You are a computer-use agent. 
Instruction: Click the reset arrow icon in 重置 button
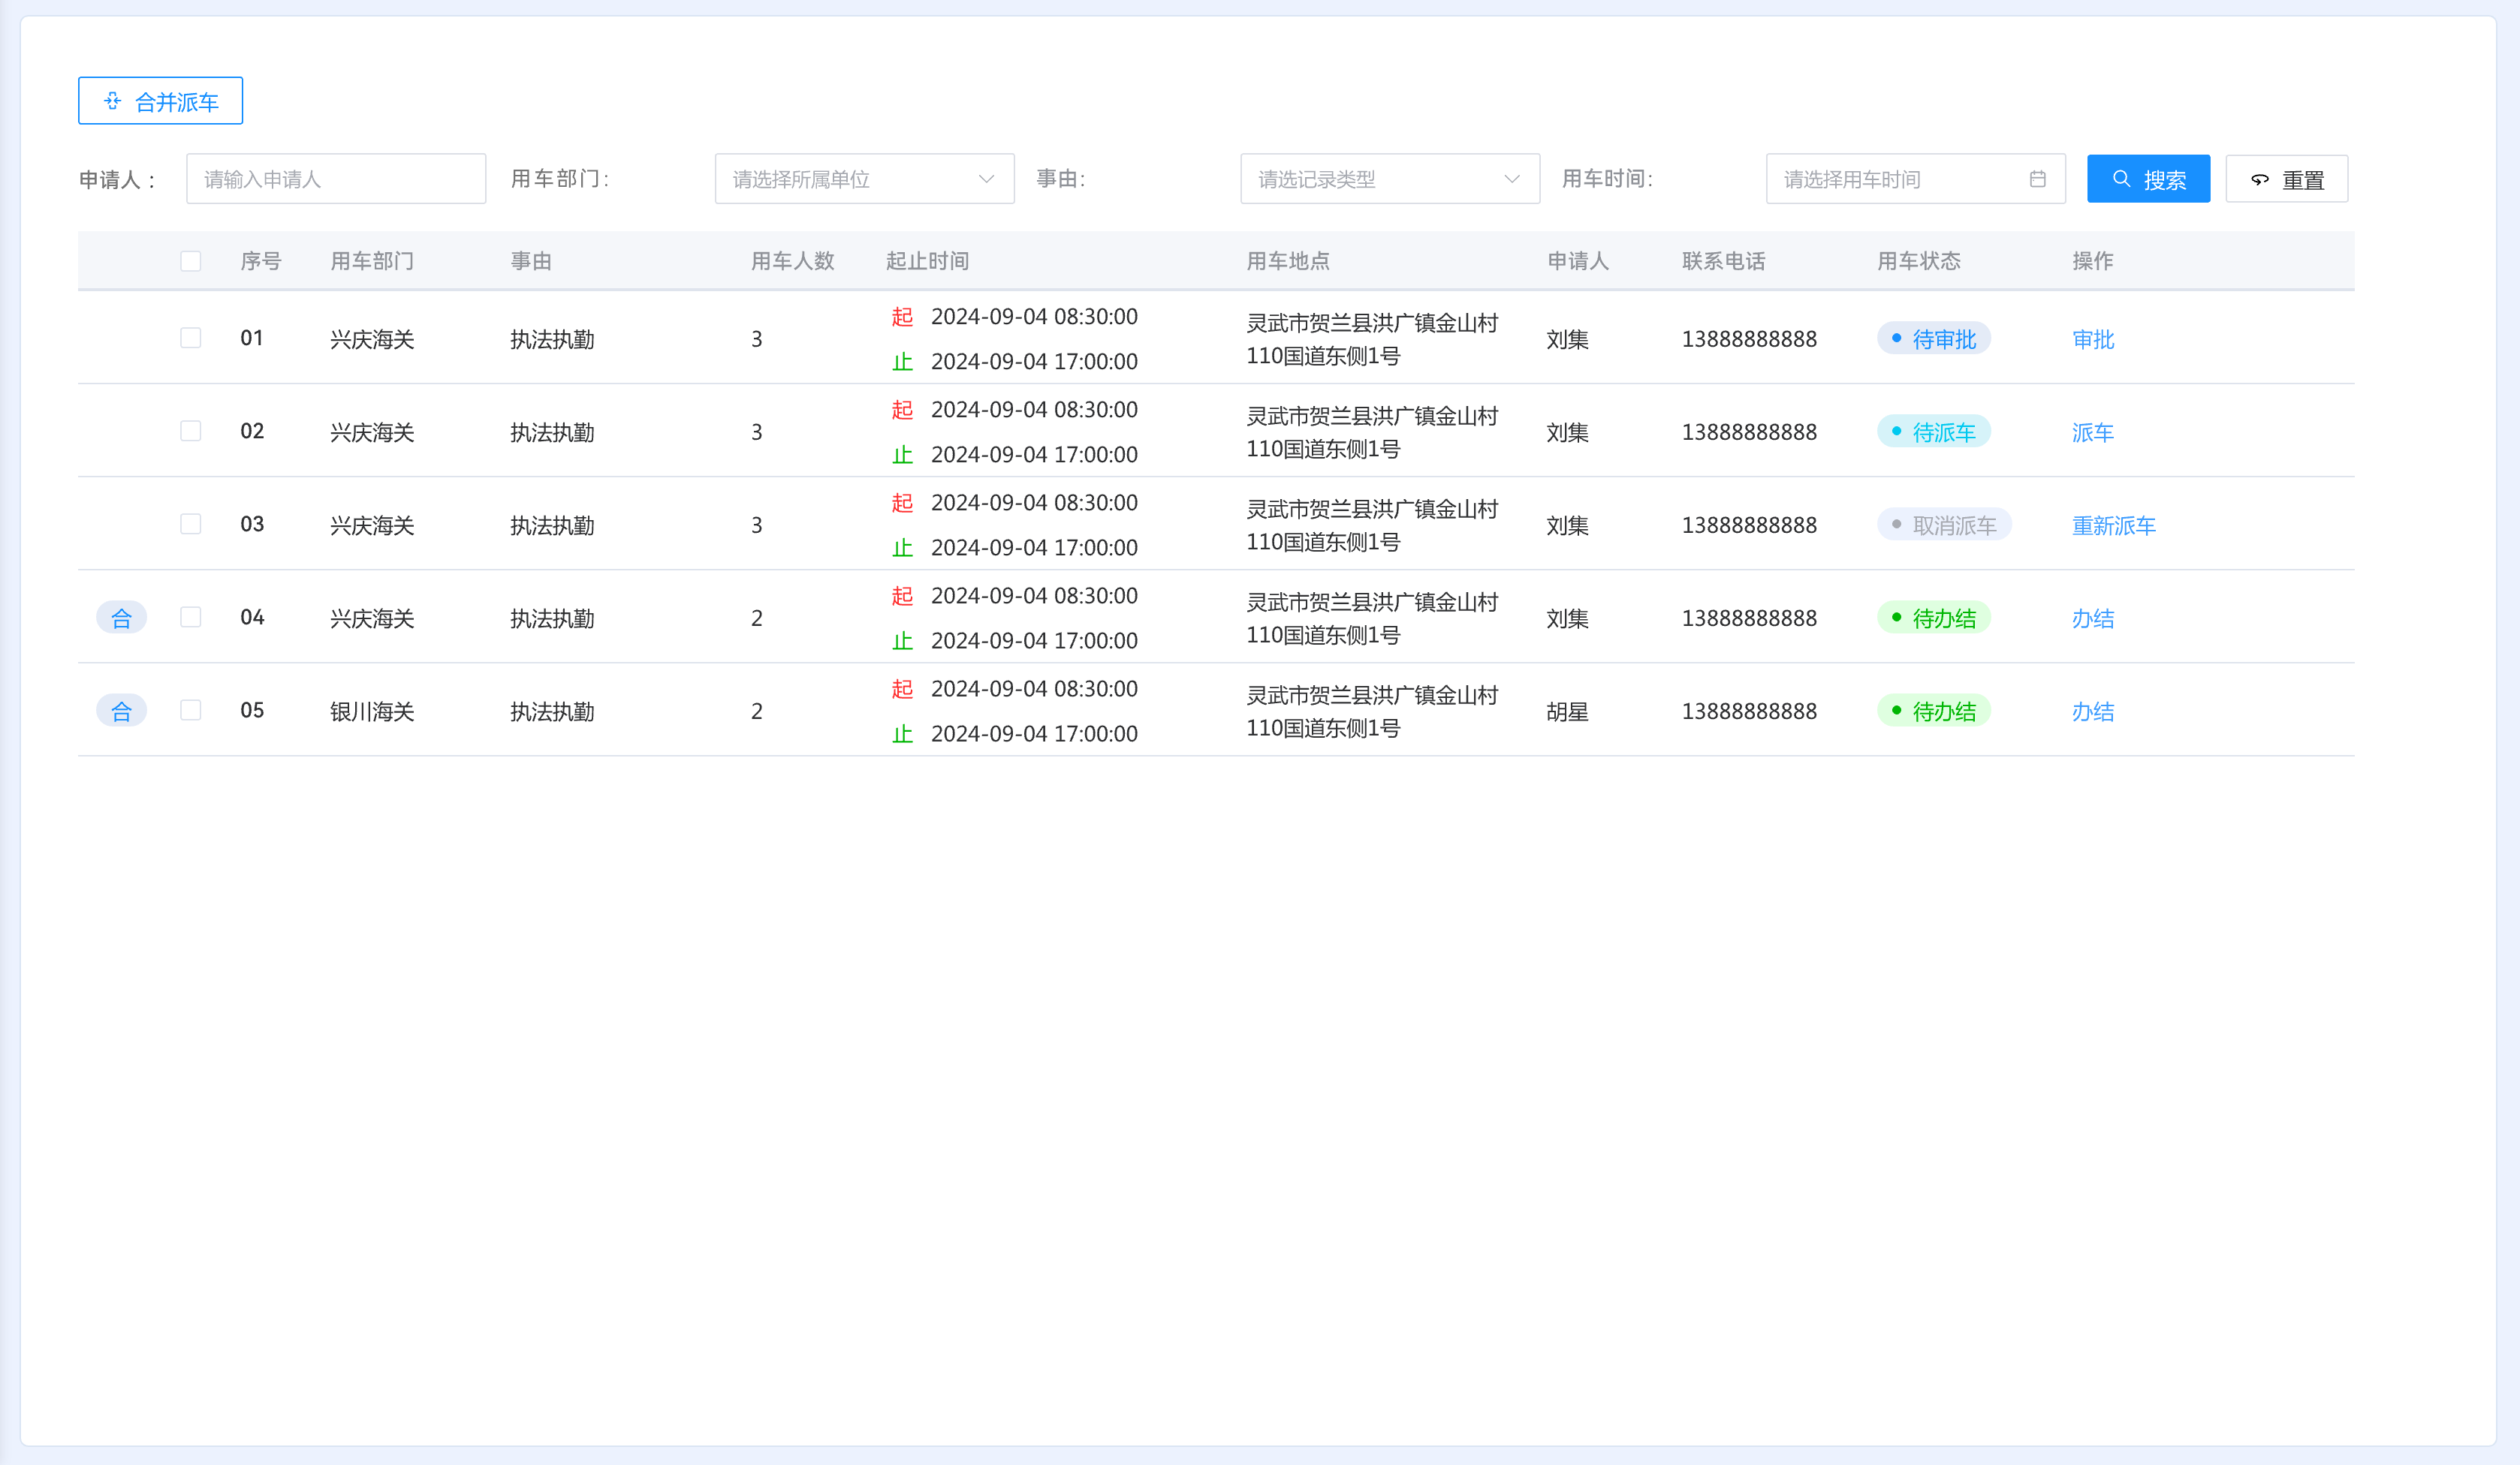pos(2260,180)
